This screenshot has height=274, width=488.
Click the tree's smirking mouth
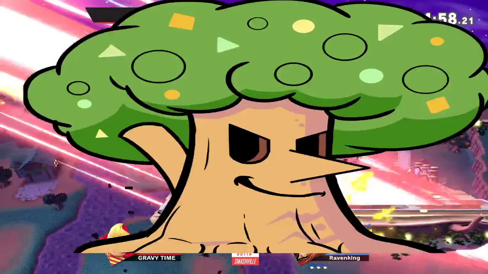[279, 187]
